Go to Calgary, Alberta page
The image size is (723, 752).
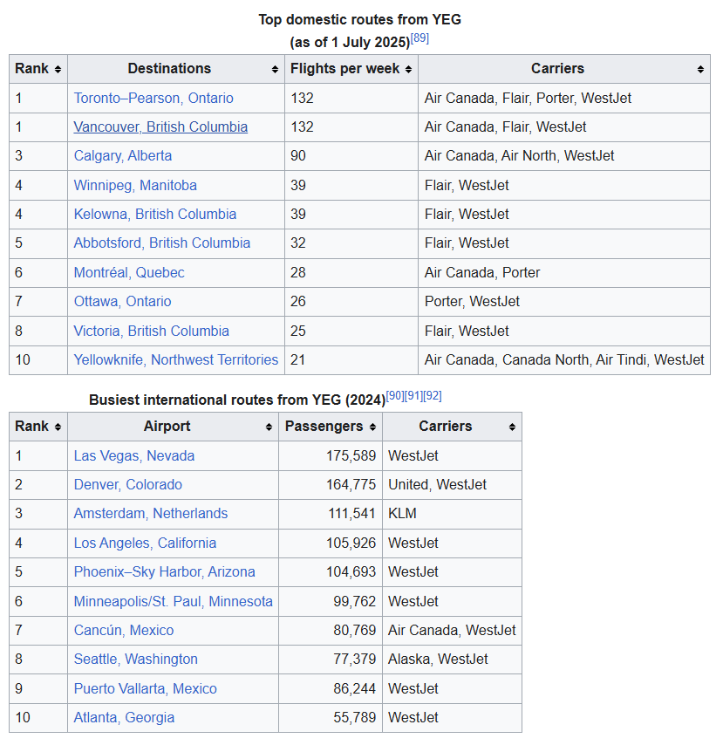123,156
